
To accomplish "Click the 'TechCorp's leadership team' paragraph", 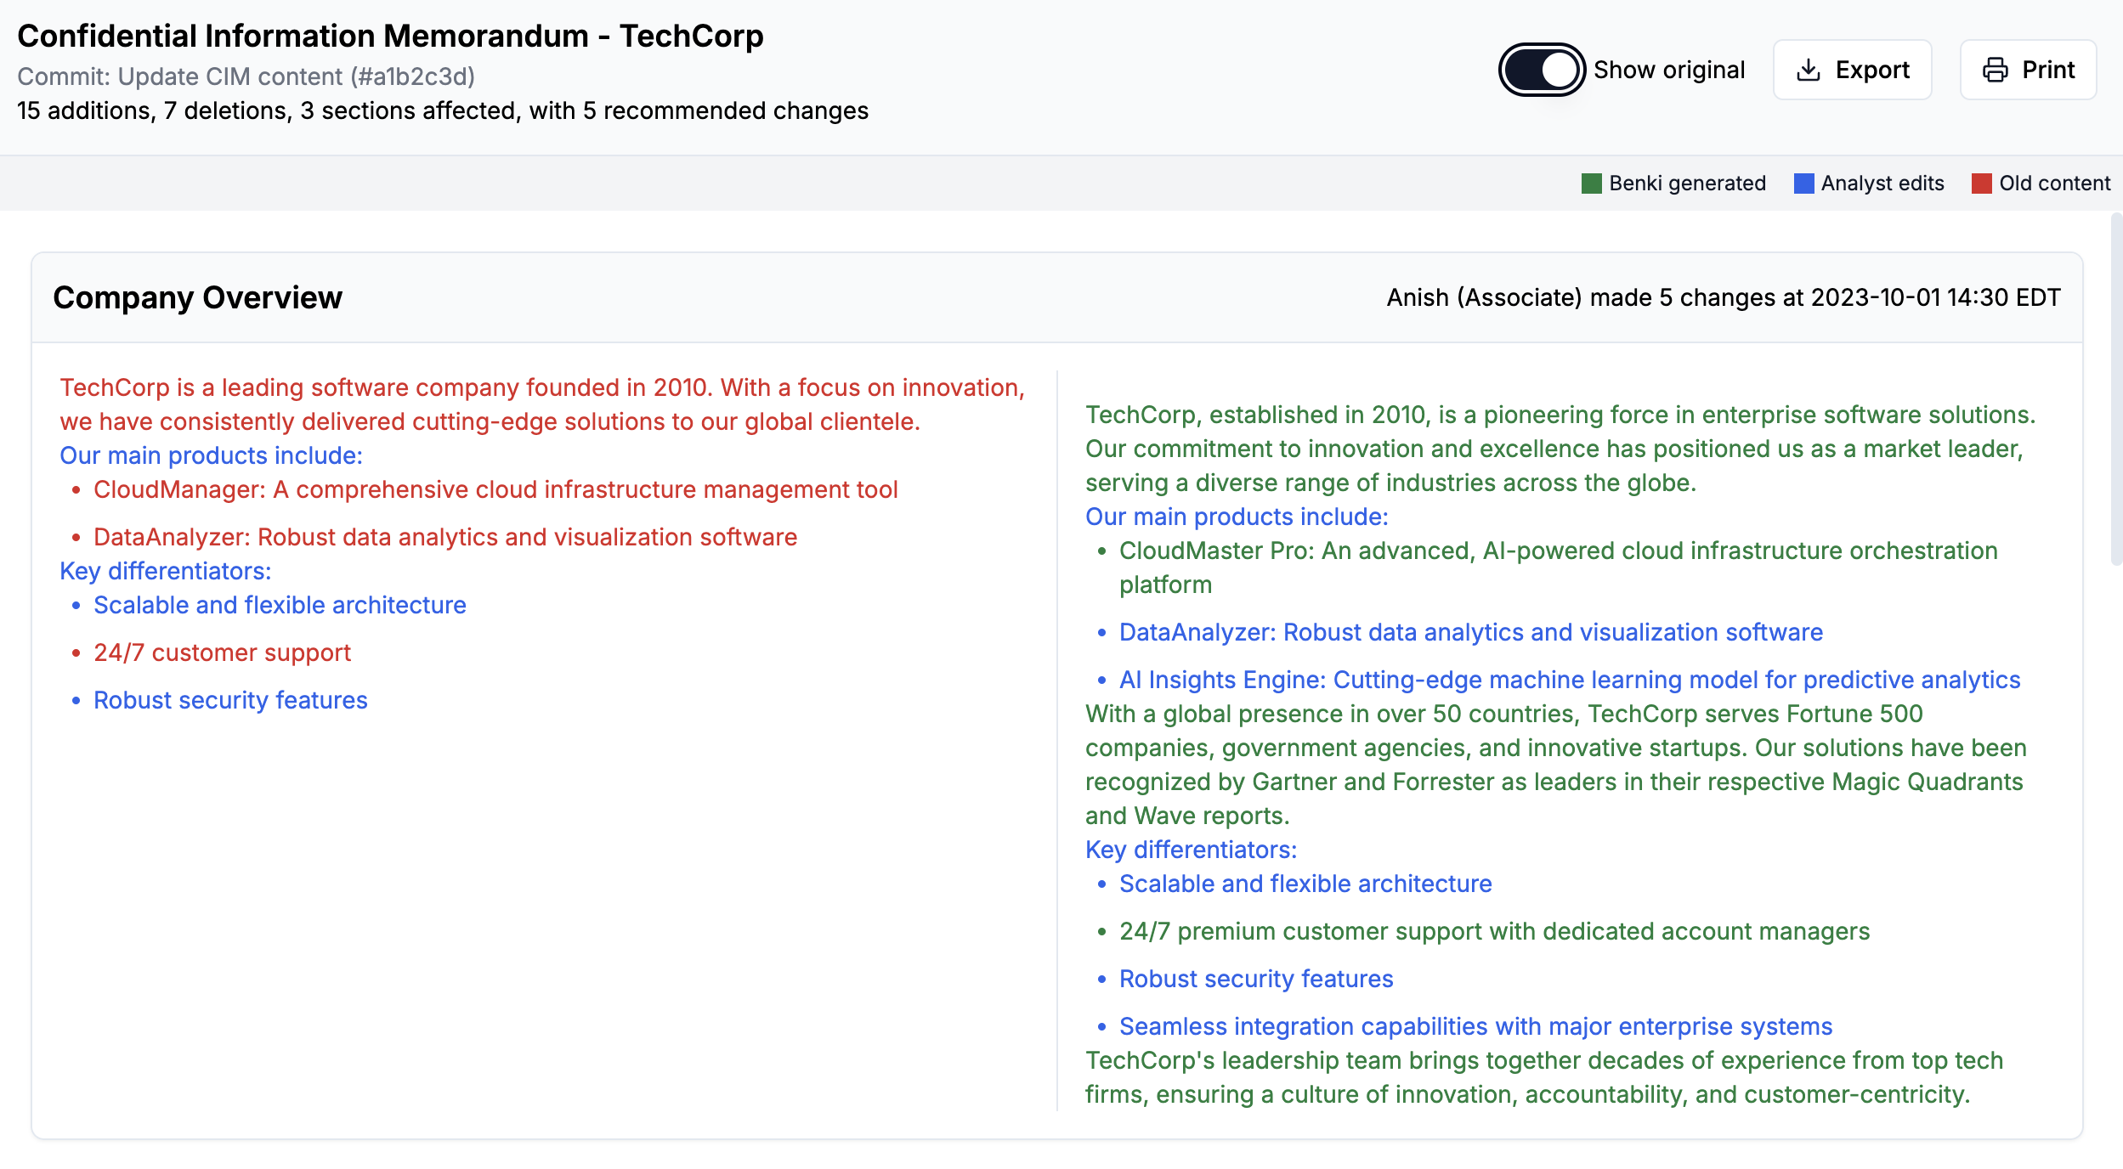I will point(1544,1077).
